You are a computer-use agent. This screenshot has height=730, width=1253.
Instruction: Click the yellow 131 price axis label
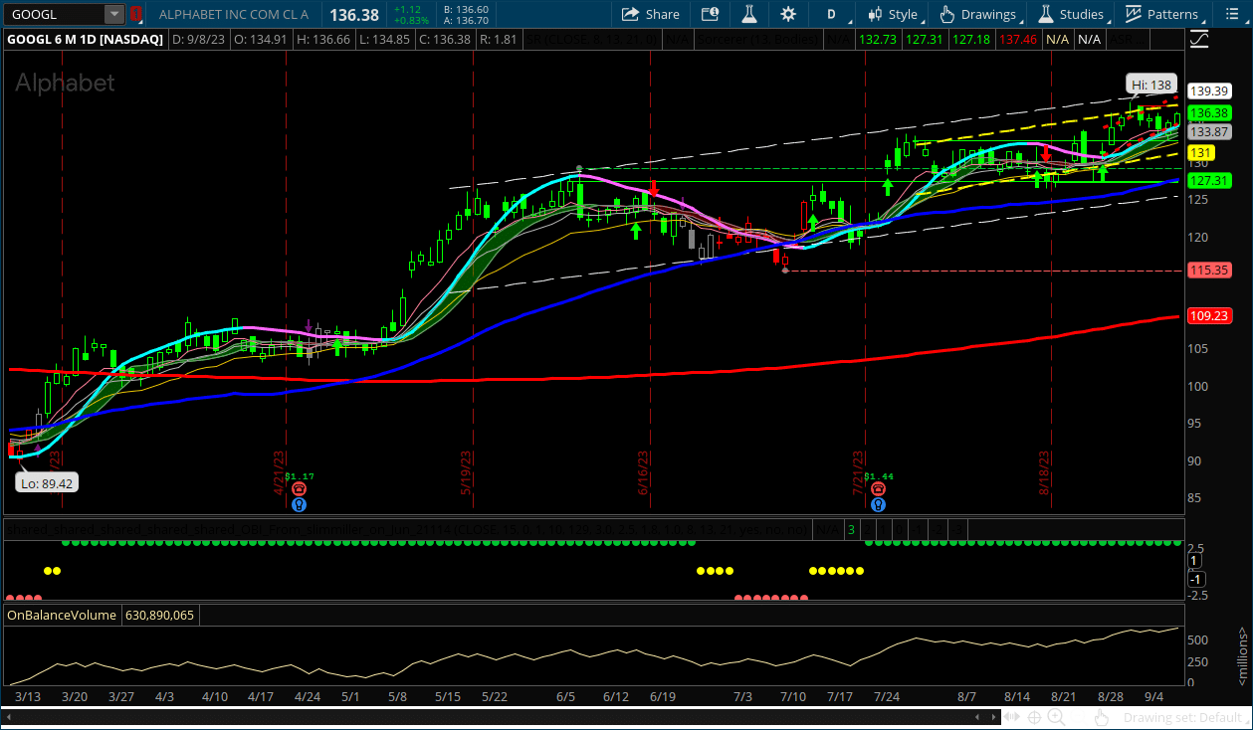1201,152
